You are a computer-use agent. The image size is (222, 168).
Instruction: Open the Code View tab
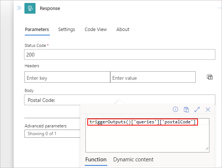[95, 30]
